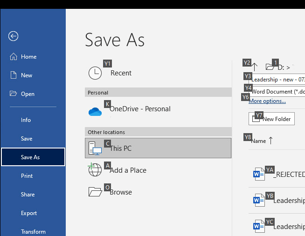Click the OneDrive cloud icon
This screenshot has height=236, width=305.
point(95,112)
